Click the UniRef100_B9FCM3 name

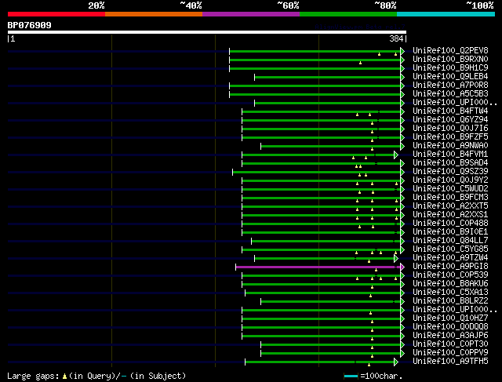tap(450, 198)
